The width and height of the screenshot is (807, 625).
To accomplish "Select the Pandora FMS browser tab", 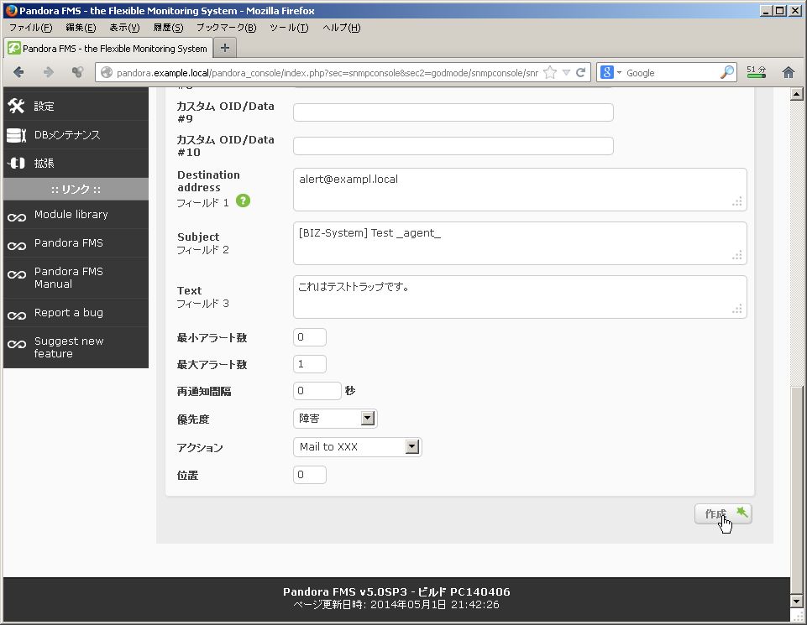I will click(108, 49).
